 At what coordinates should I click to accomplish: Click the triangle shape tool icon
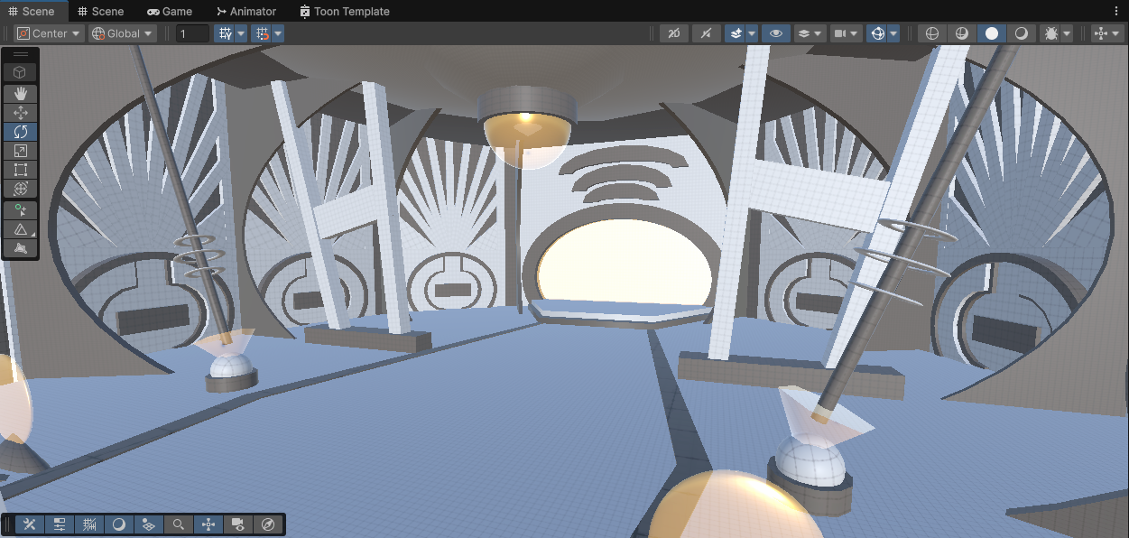(21, 228)
